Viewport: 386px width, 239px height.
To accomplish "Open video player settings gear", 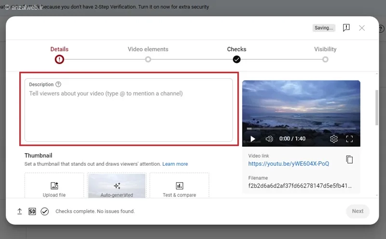I will [334, 139].
